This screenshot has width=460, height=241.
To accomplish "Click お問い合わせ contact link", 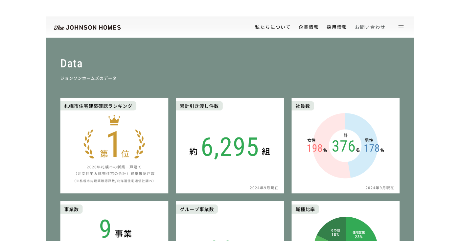I will (x=370, y=27).
